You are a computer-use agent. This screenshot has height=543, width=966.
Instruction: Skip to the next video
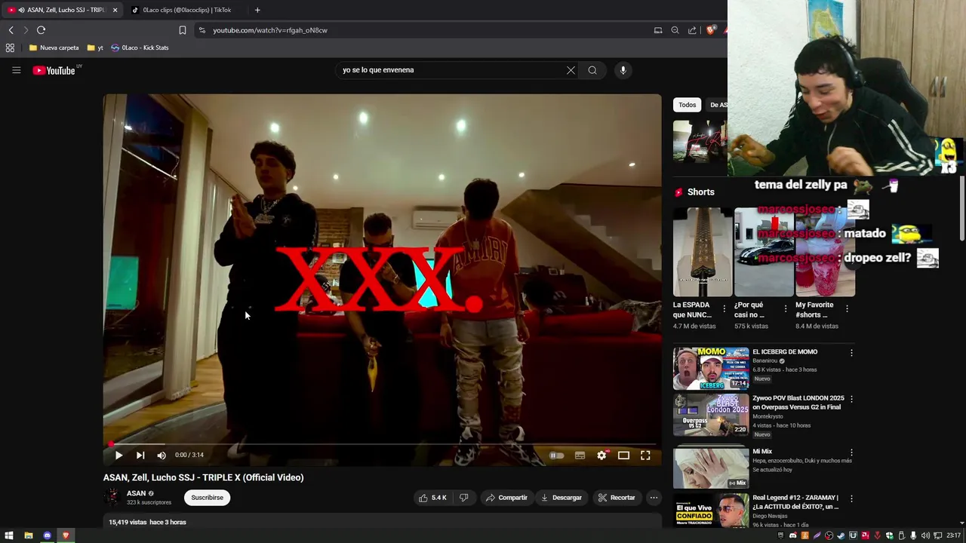click(140, 455)
